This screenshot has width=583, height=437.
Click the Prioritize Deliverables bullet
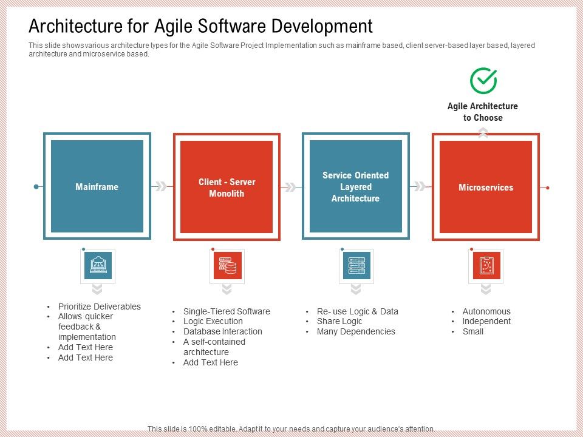click(99, 307)
